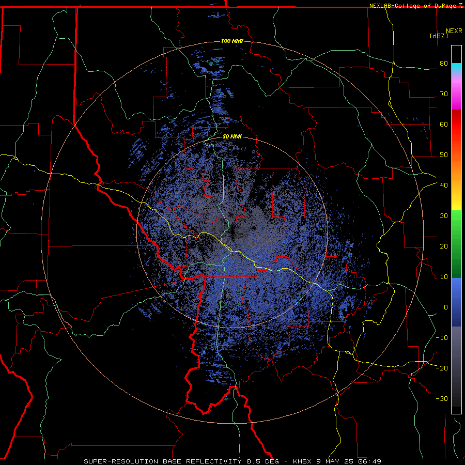Click the -30 dBZ scale value

442,398
